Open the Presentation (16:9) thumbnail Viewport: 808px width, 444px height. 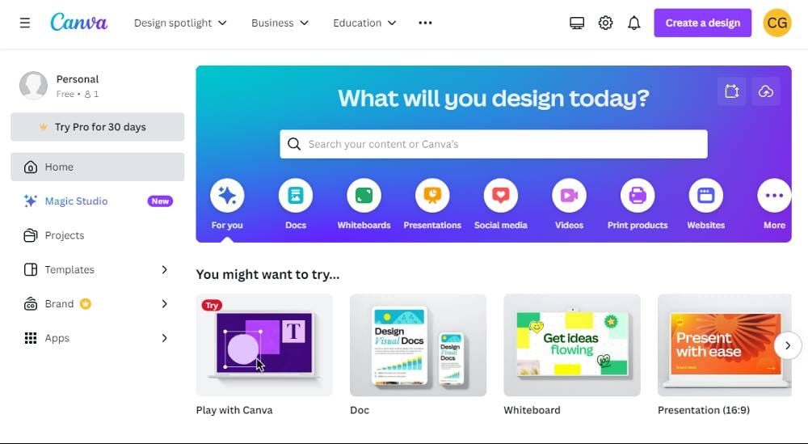725,345
